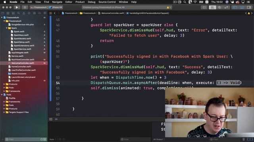Open GoogleService-Info.plist in navigator
The image size is (254, 142).
coord(23,24)
